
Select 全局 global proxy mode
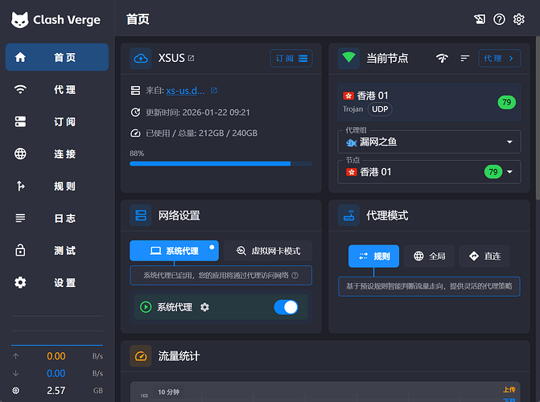[x=429, y=256]
